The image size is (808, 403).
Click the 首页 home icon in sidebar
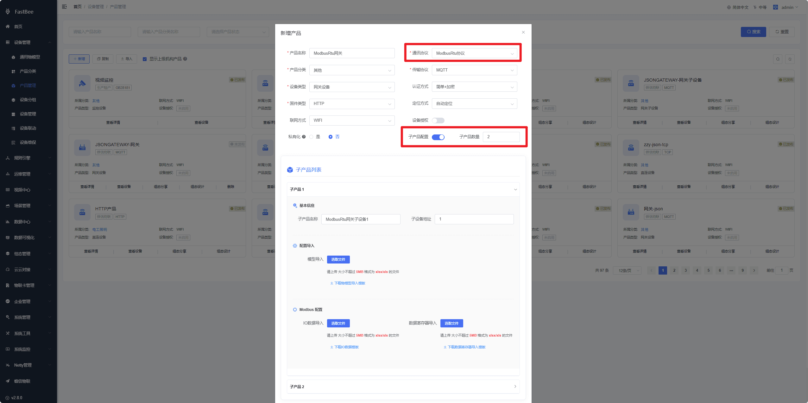(x=8, y=27)
